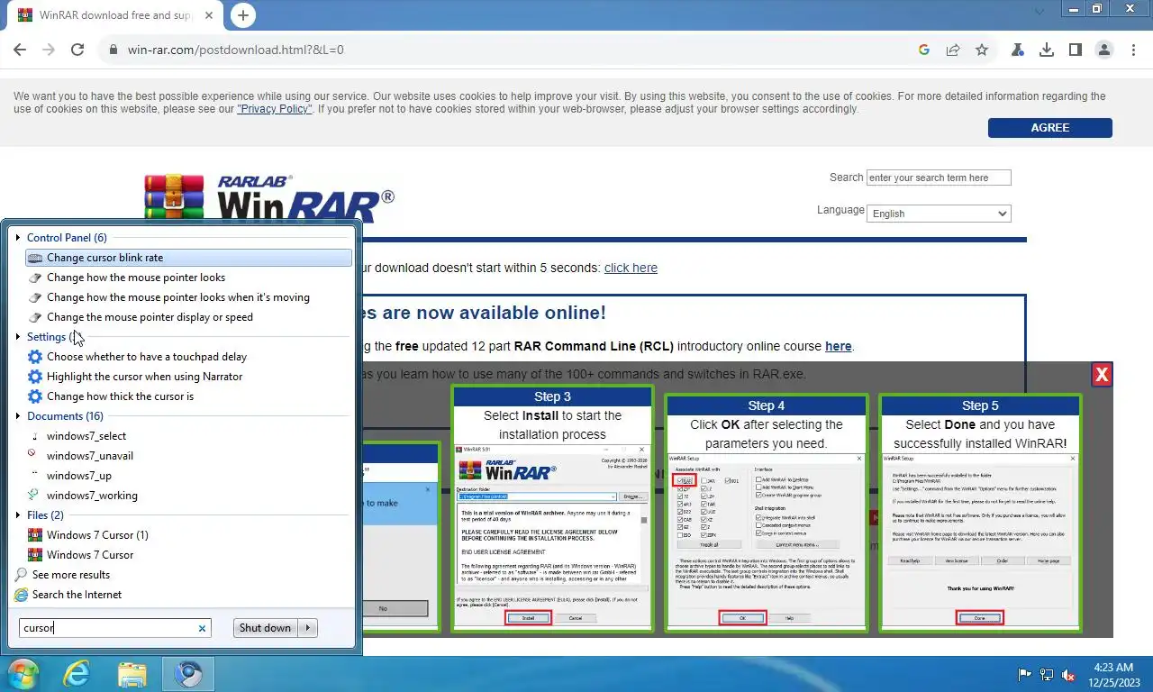Viewport: 1153px width, 692px height.
Task: Click the Start menu search input box
Action: [108, 628]
